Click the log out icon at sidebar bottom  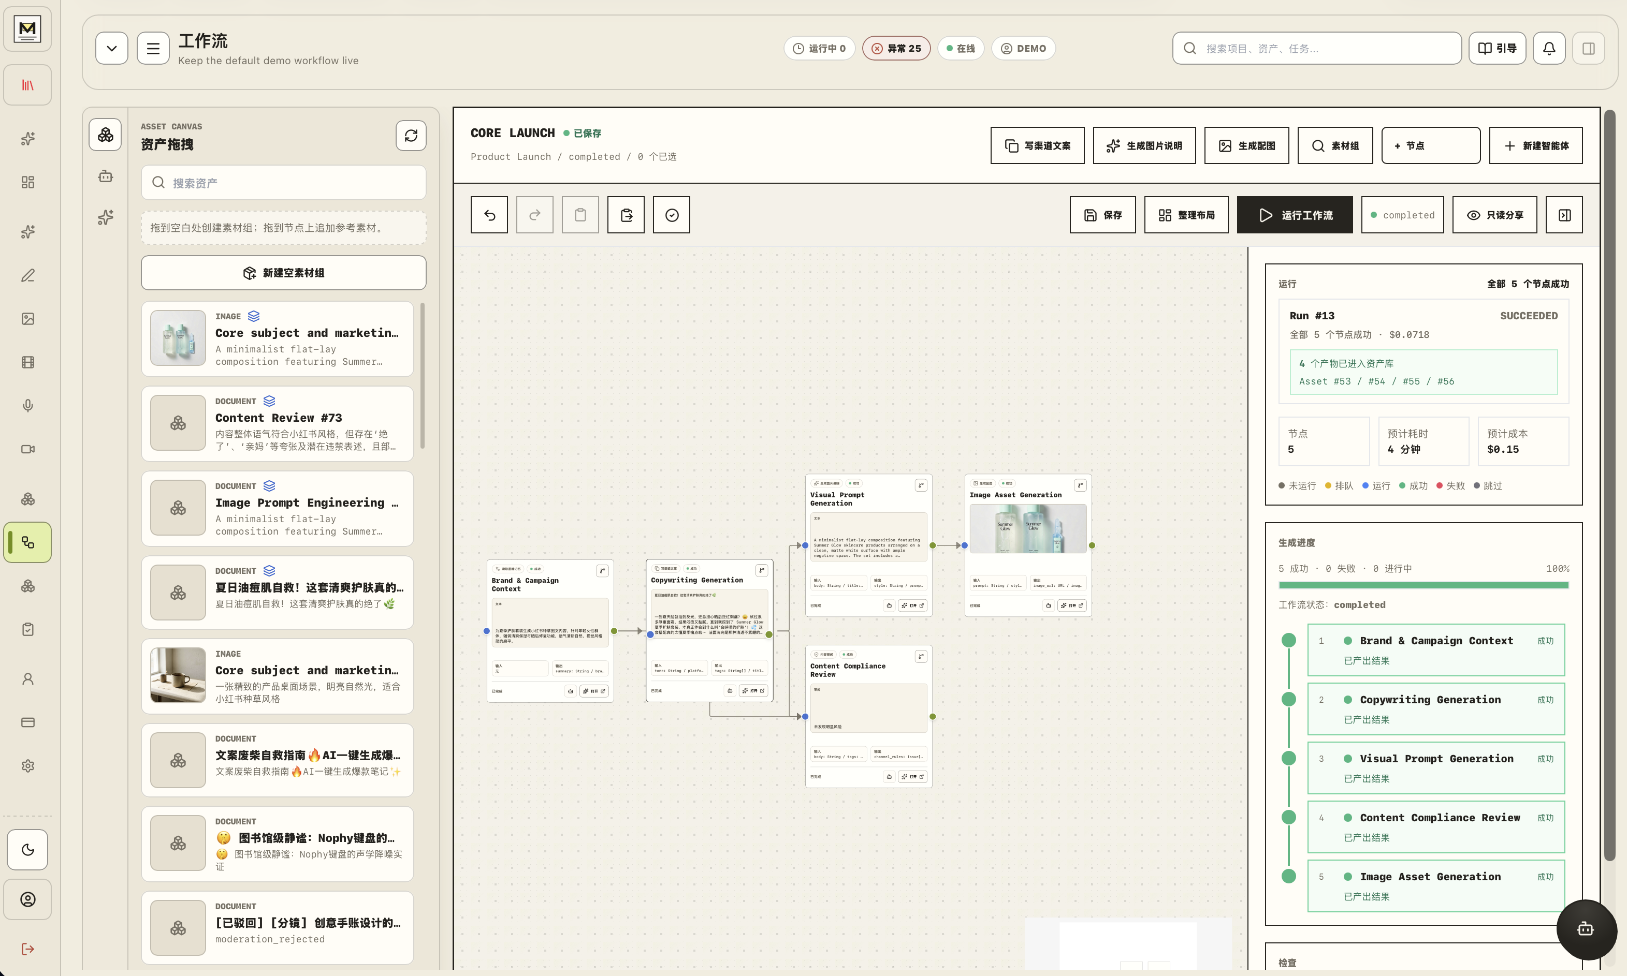tap(27, 949)
